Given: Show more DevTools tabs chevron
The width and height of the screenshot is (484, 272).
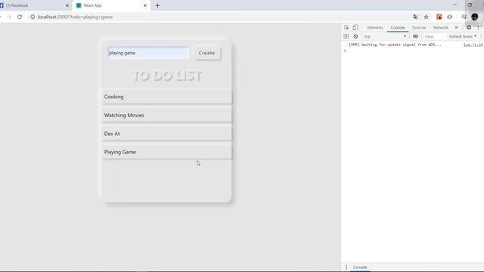Looking at the screenshot, I should 457,27.
